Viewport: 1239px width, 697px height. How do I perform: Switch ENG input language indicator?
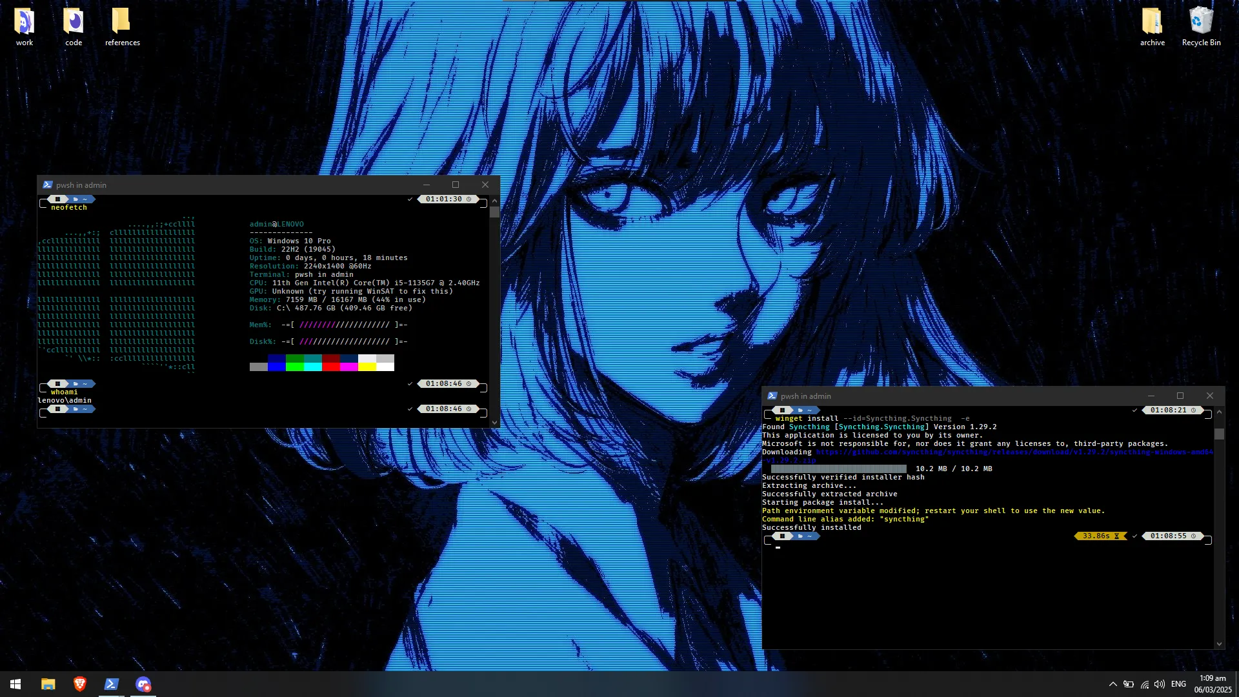click(x=1178, y=684)
